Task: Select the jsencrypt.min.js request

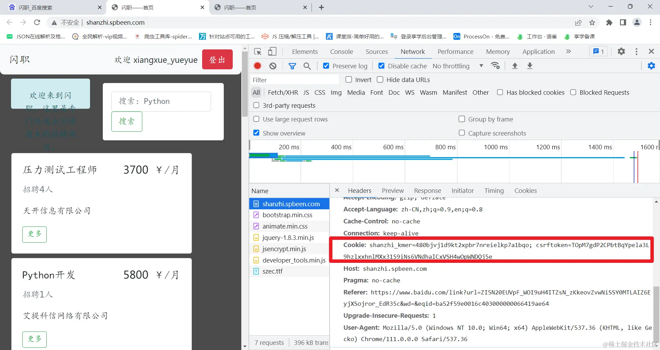Action: point(289,249)
